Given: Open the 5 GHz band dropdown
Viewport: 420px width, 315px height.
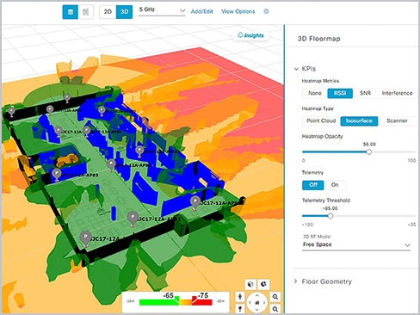Looking at the screenshot, I should 162,11.
